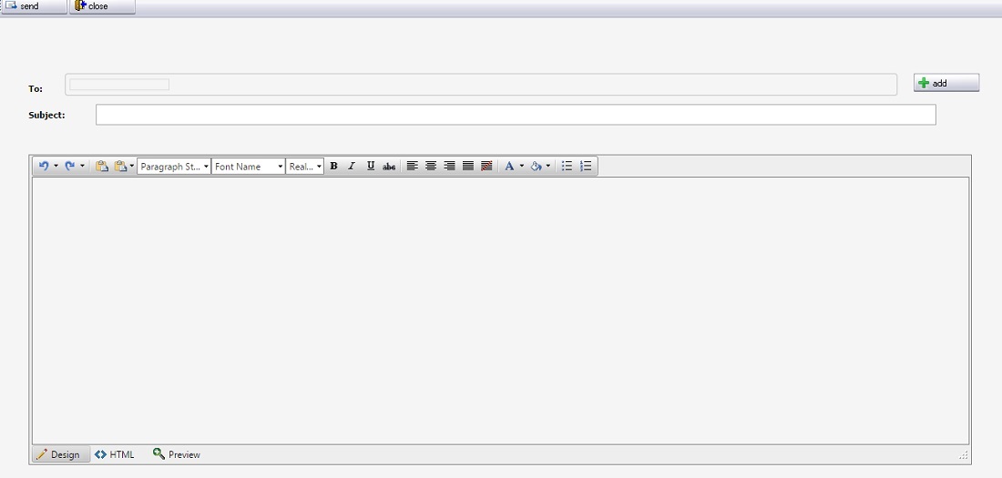Align text right
Screen dimensions: 1002x478
coord(449,166)
